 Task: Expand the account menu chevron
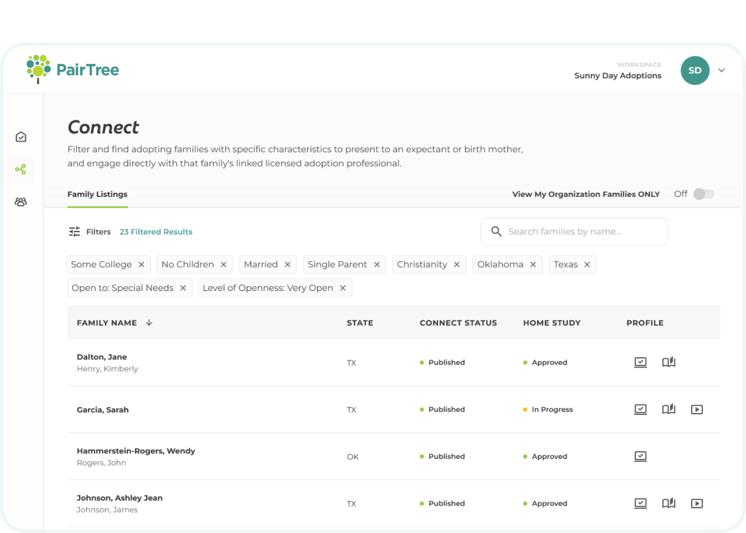pyautogui.click(x=721, y=71)
